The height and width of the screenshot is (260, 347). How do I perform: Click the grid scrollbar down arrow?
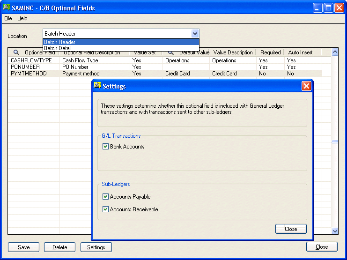pyautogui.click(x=335, y=231)
